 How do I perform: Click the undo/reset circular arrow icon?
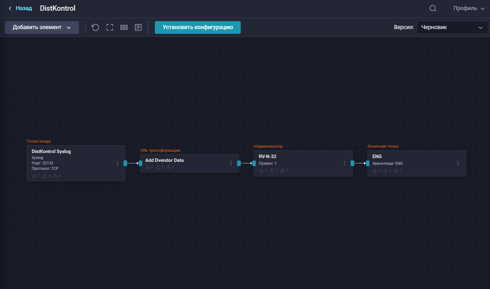click(x=95, y=28)
